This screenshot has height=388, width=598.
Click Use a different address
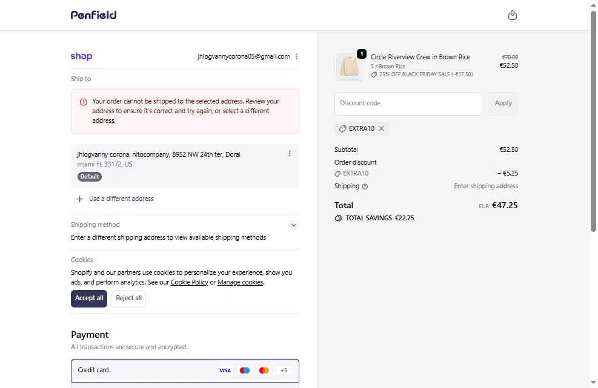[x=121, y=199]
